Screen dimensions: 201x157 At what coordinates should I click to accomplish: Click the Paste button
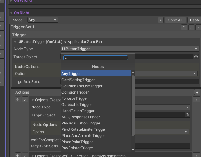click(x=195, y=20)
